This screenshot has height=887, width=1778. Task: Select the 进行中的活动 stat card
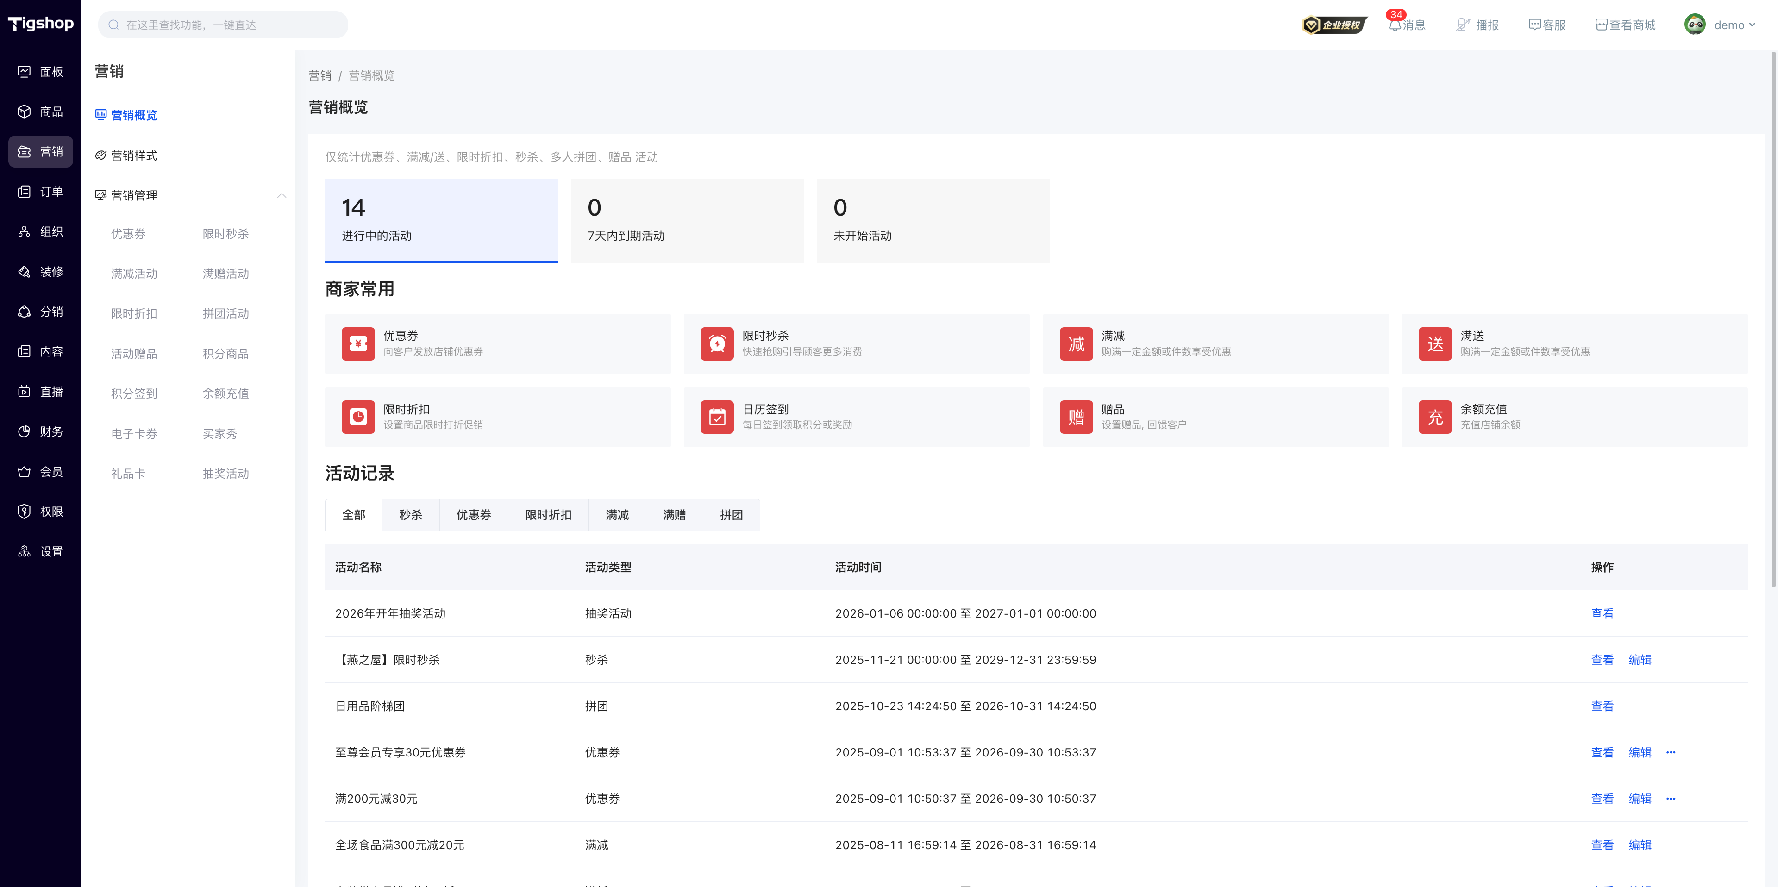[442, 221]
